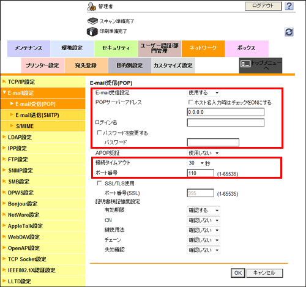Screen dimensions: 306x287
Task: Switch to the ボックス tab
Action: pos(247,48)
